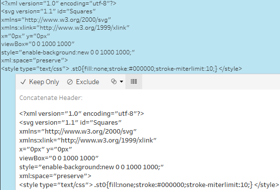
Task: Click tooltip '<style type="text/css">' line
Action: point(149,185)
